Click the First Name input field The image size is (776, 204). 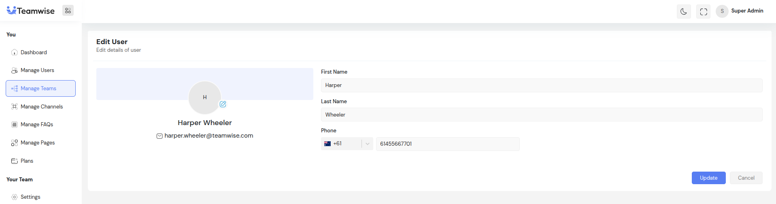[541, 85]
